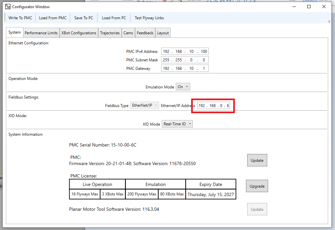Click Save To PC toolbar button
This screenshot has height=230, width=335.
(84, 18)
